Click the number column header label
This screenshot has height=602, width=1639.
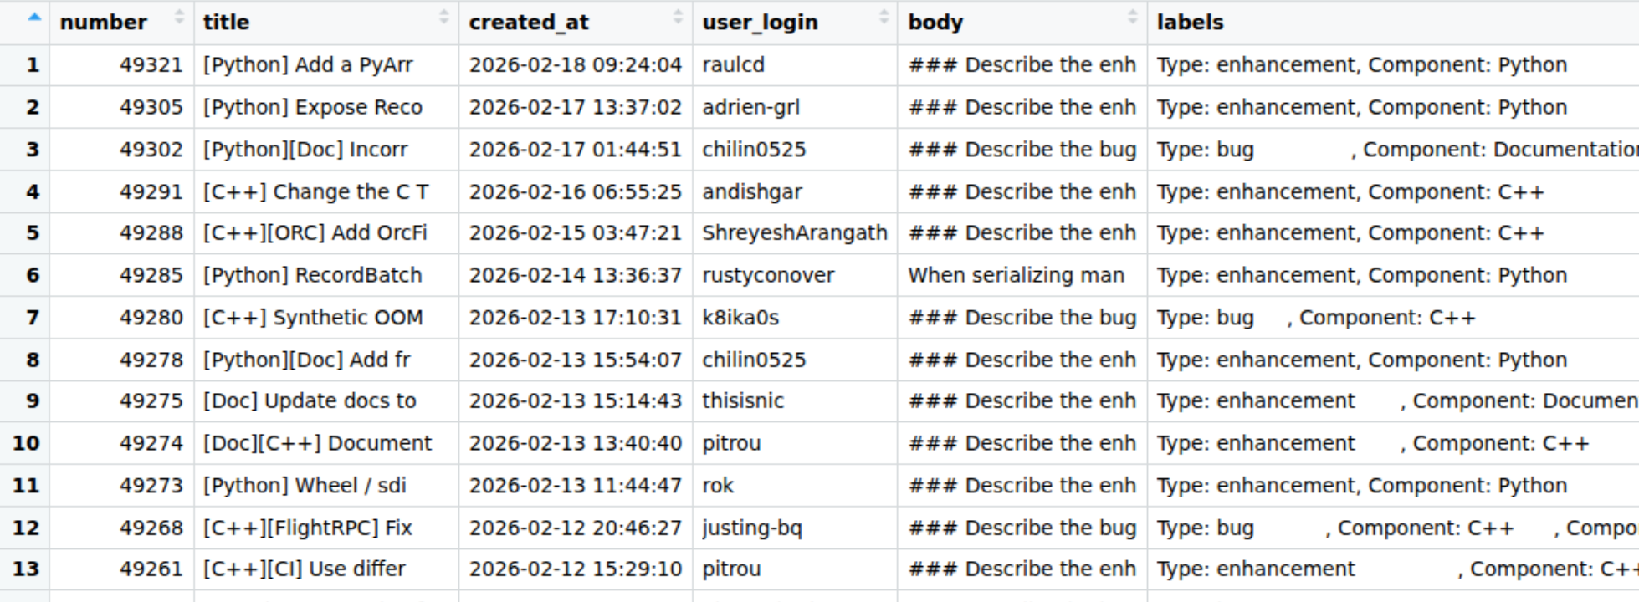(x=103, y=23)
